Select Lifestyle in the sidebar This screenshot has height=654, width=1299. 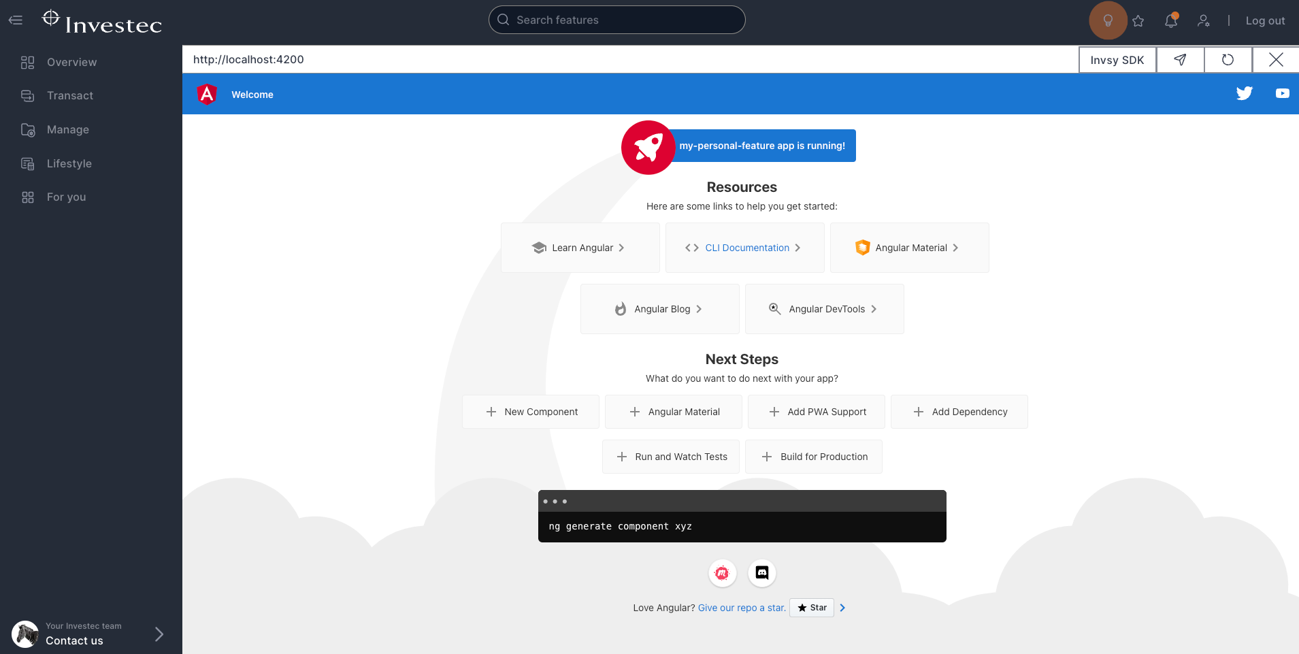[x=69, y=163]
